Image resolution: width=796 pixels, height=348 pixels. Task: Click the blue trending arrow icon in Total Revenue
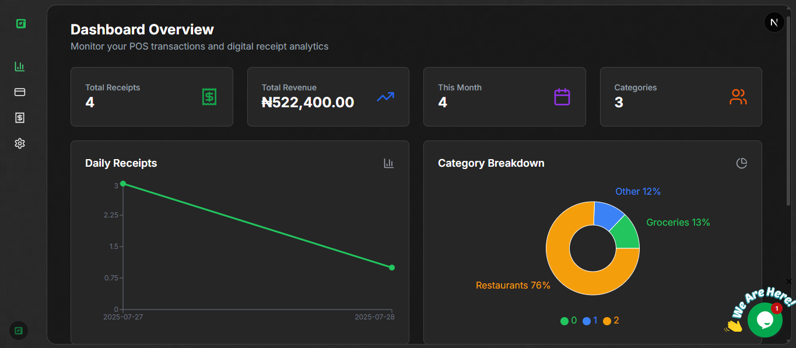click(385, 97)
